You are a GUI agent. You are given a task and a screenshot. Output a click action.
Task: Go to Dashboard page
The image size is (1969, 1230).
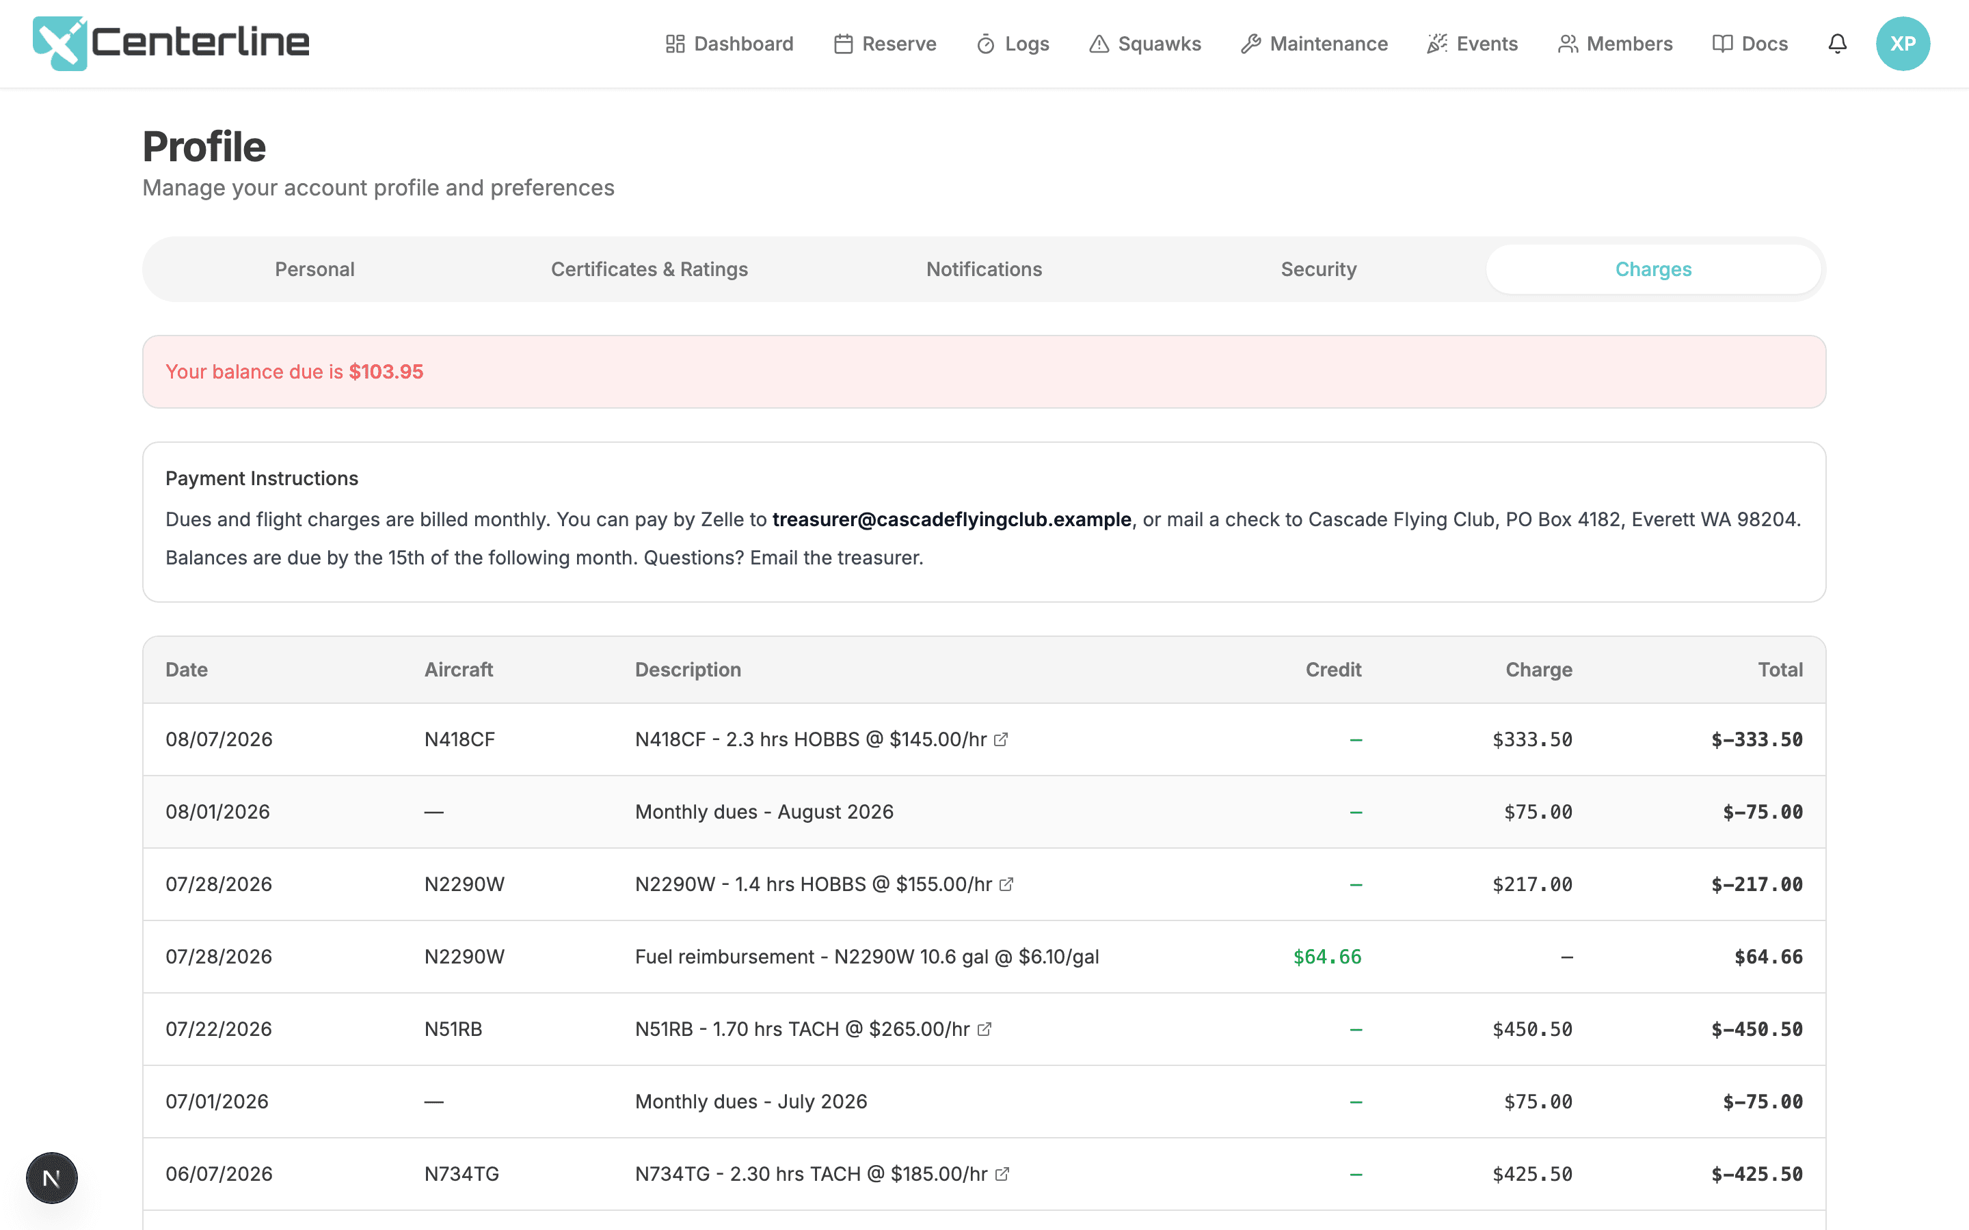[729, 44]
